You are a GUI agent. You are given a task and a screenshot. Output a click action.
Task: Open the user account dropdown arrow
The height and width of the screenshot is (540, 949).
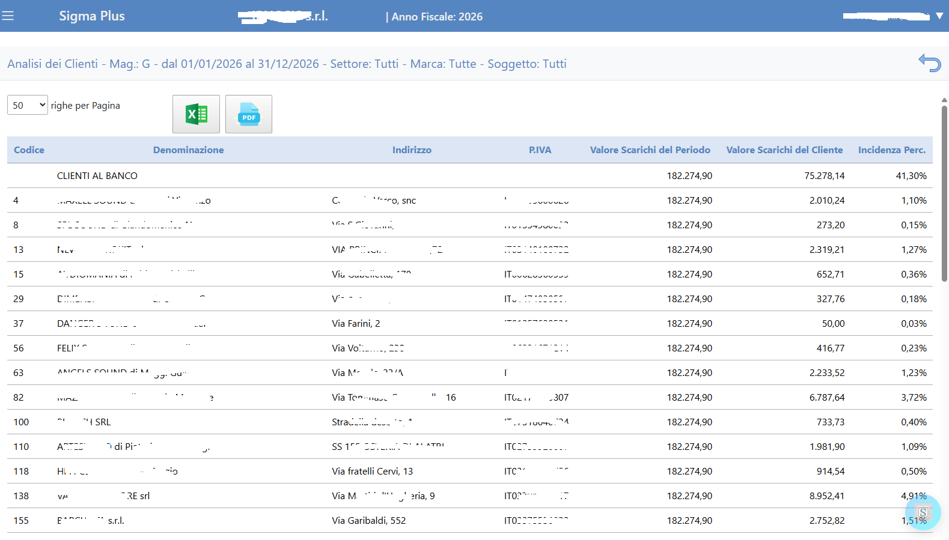click(x=939, y=16)
